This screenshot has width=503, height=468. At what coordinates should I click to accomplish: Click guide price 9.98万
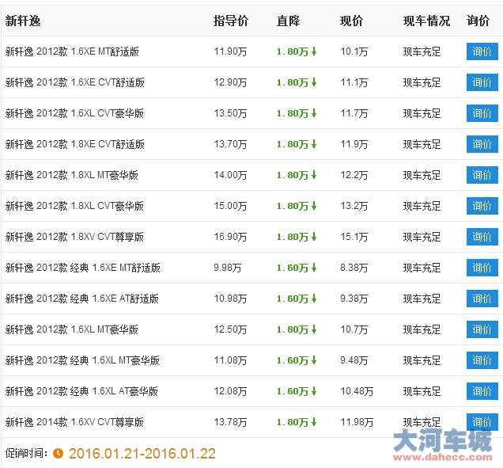pyautogui.click(x=228, y=268)
